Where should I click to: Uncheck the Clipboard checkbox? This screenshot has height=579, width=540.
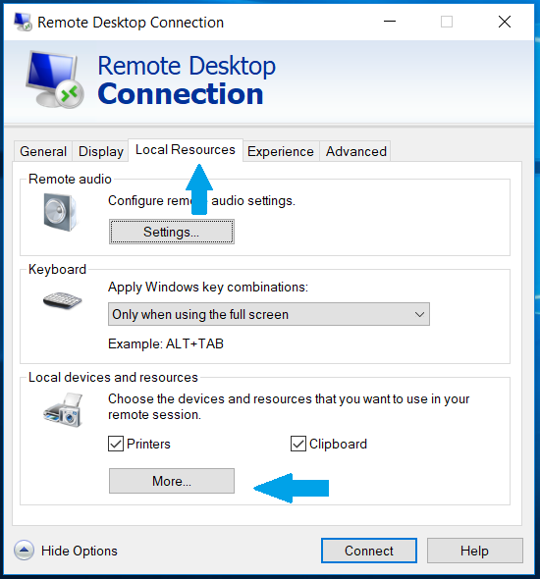coord(298,444)
